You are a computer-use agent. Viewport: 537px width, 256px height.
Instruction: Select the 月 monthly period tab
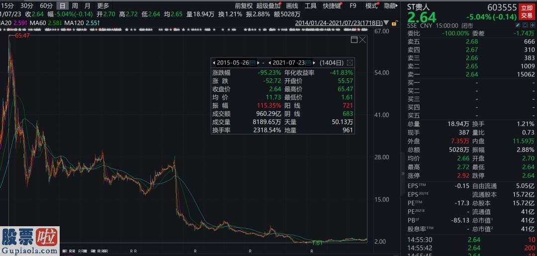[88, 5]
